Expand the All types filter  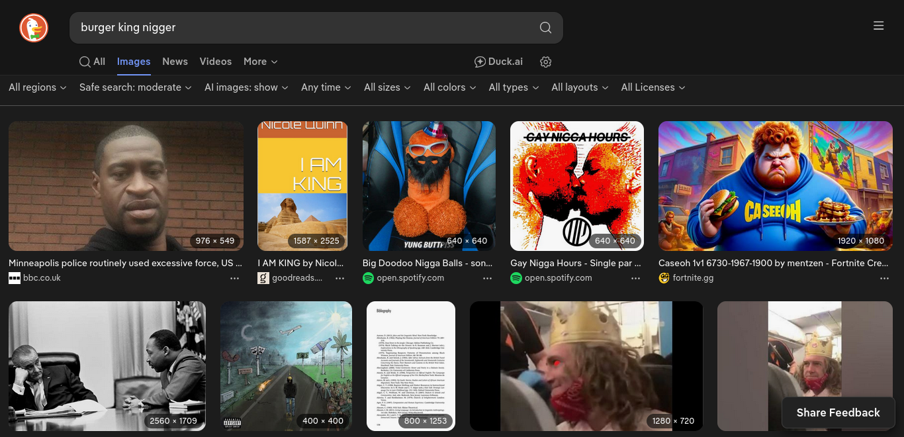point(514,87)
